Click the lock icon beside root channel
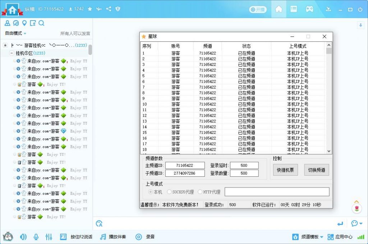Viewport: 368px width, 244px height. coord(5,45)
